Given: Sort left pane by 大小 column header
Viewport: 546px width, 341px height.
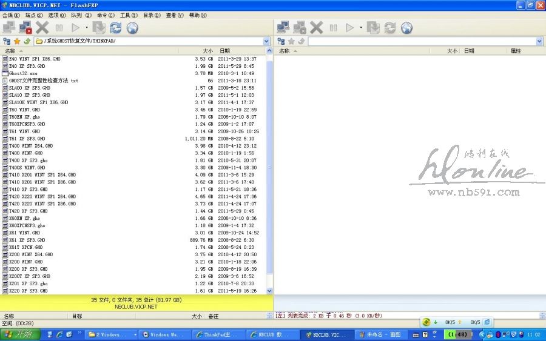Looking at the screenshot, I should pos(207,51).
